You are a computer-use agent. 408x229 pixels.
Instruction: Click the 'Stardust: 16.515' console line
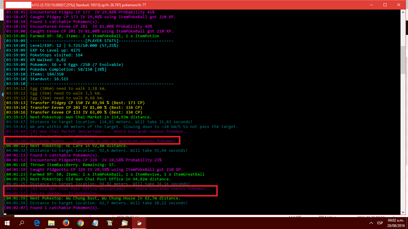[x=36, y=79]
